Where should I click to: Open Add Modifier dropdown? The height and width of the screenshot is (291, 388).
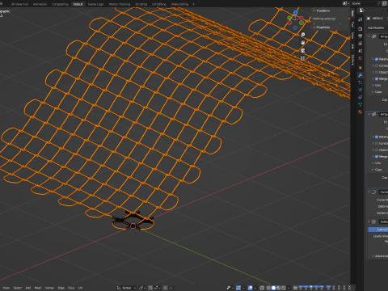click(x=377, y=27)
